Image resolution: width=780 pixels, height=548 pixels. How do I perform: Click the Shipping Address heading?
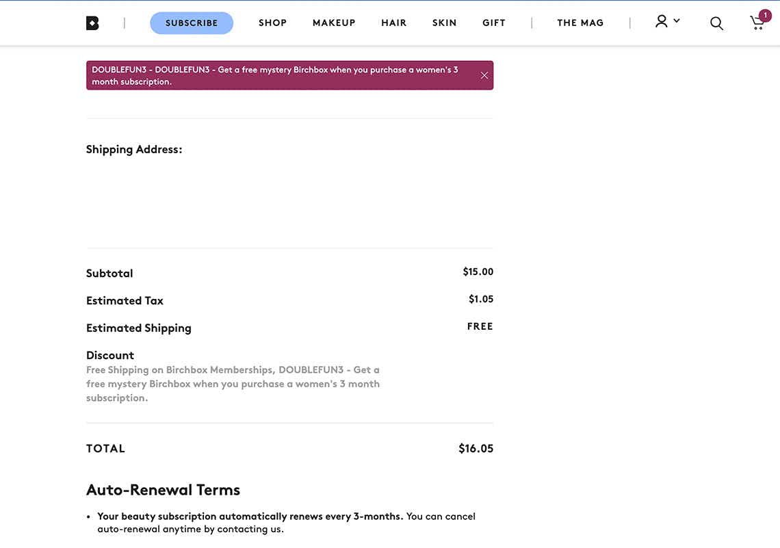[134, 150]
